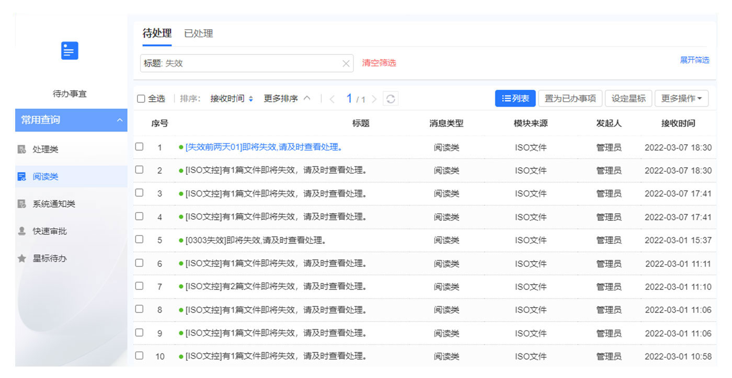Toggle the 全选 checkbox
732x378 pixels.
tap(141, 99)
